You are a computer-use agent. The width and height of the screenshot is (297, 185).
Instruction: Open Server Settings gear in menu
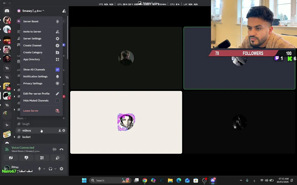[57, 39]
